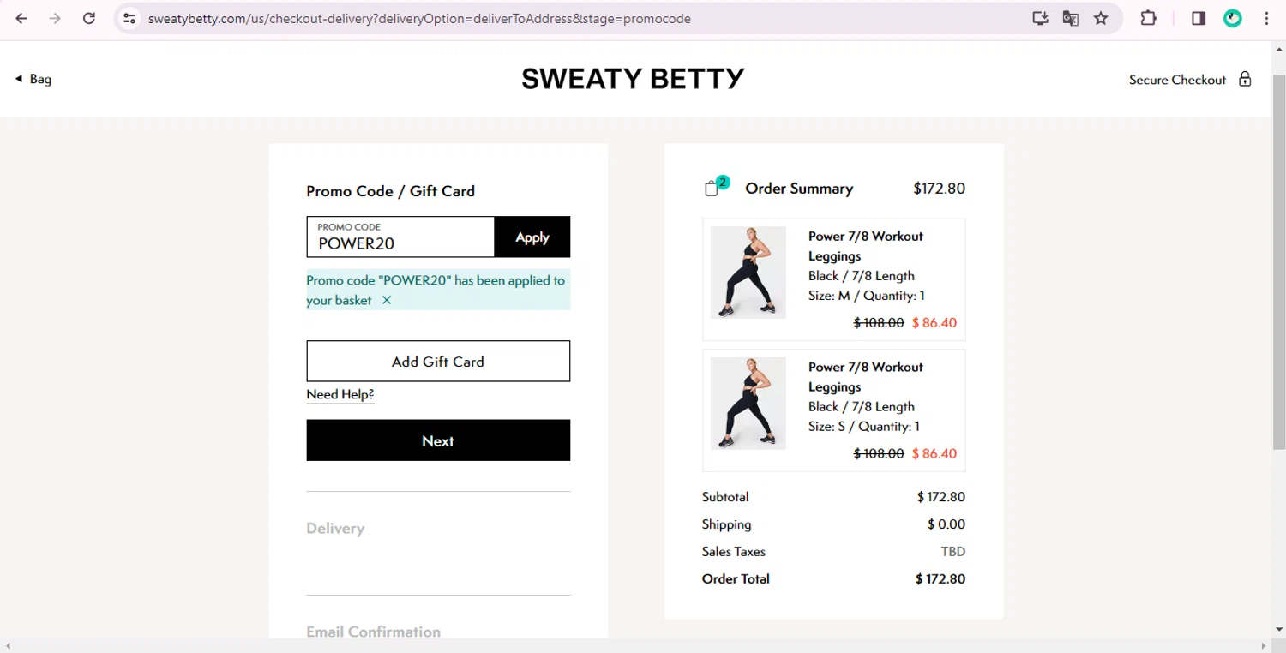This screenshot has height=653, width=1286.
Task: Remove the applied POWER20 promo code
Action: pyautogui.click(x=387, y=300)
